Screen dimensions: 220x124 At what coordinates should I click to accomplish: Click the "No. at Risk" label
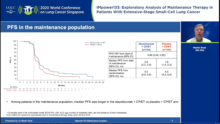point(14,87)
